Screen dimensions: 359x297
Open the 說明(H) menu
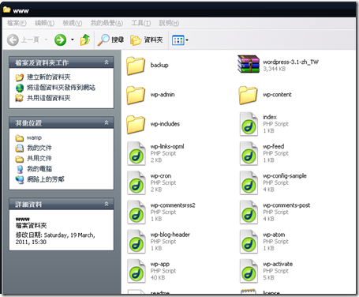[169, 23]
